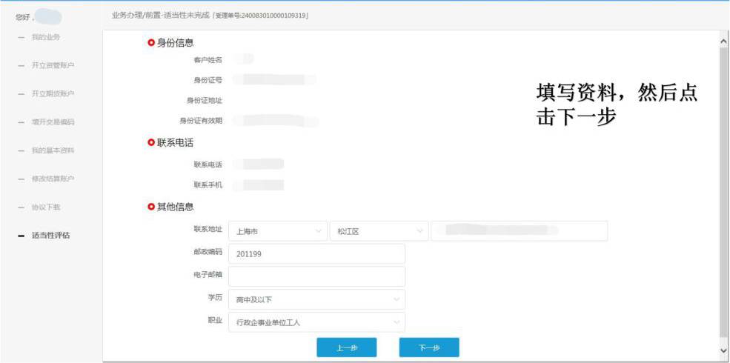Click the 下一步 button
The height and width of the screenshot is (363, 730).
tap(429, 347)
